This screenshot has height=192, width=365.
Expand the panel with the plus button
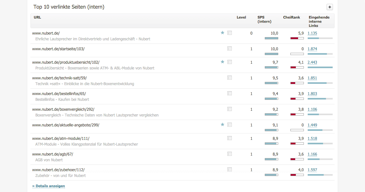point(329,7)
